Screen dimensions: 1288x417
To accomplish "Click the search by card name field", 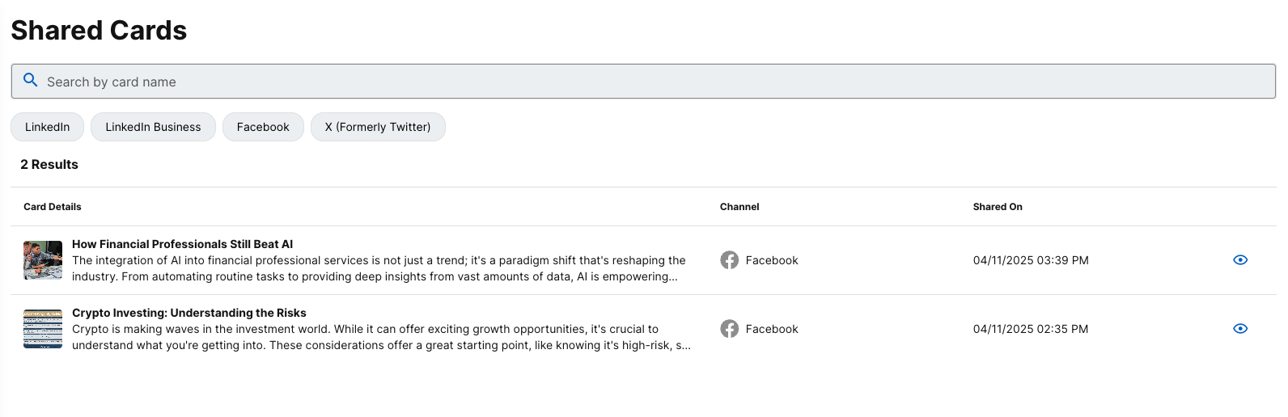I will (x=643, y=82).
